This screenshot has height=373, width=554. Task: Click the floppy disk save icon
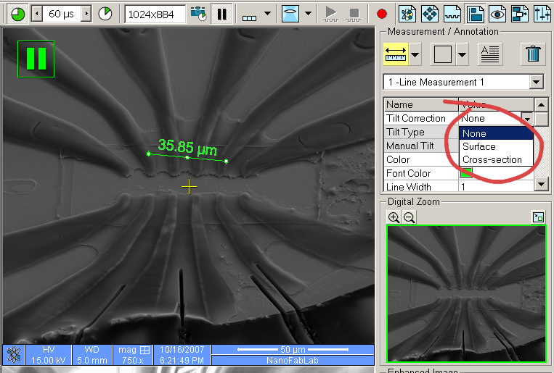476,14
